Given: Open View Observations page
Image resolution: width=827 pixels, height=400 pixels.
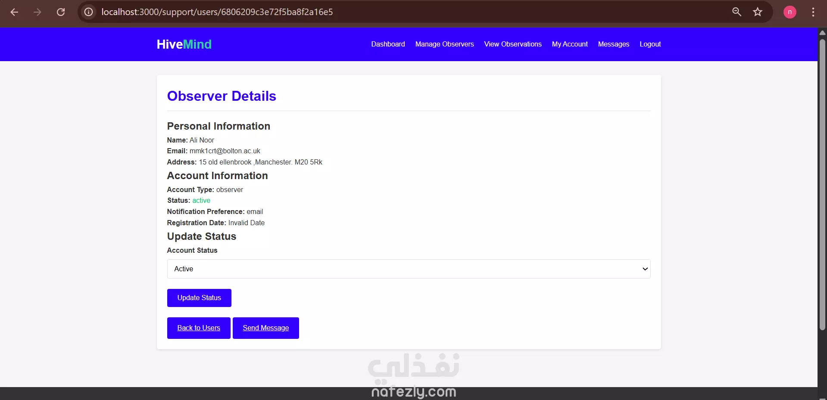Looking at the screenshot, I should [512, 44].
